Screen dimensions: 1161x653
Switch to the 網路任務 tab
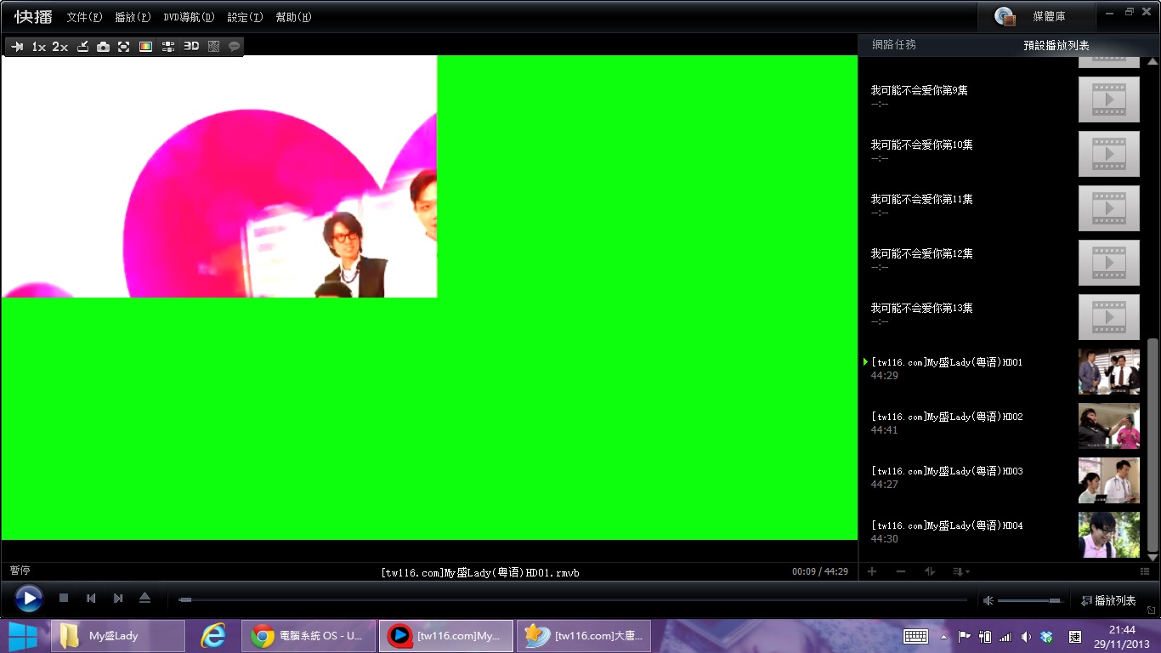pos(894,45)
